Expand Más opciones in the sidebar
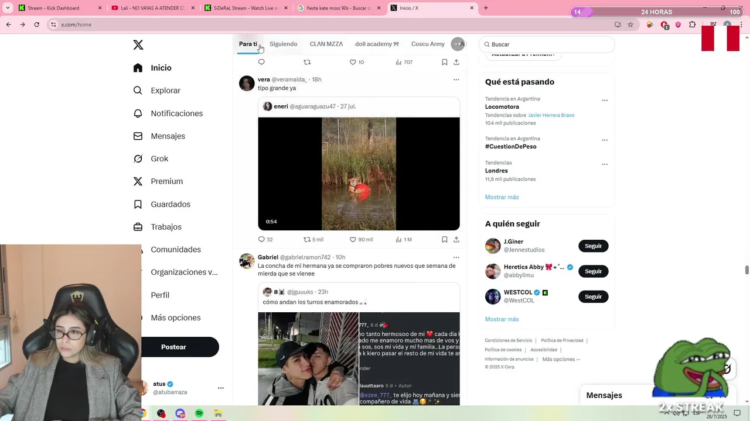This screenshot has width=750, height=421. (x=175, y=318)
